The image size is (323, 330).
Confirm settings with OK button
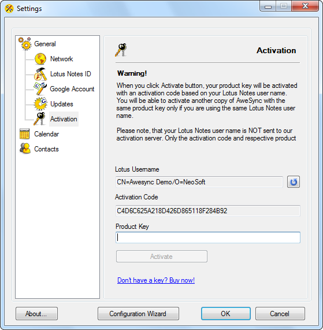click(226, 314)
